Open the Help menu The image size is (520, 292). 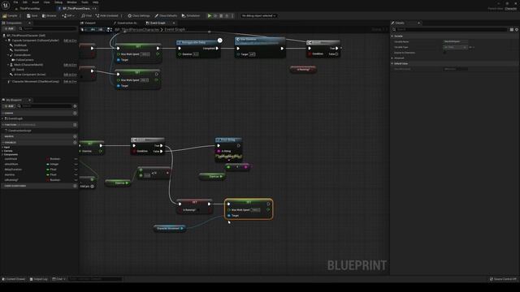pyautogui.click(x=96, y=2)
